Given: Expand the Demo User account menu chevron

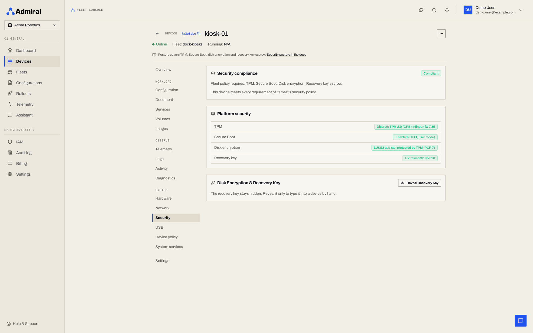Looking at the screenshot, I should pos(521,10).
